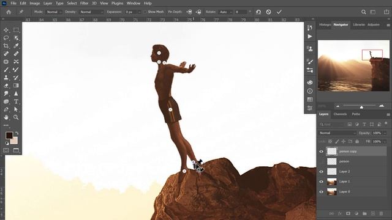
Task: Open the Density dropdown
Action: [x=91, y=12]
